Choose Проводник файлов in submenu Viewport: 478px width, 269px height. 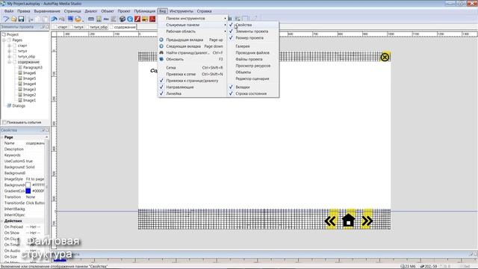[252, 53]
